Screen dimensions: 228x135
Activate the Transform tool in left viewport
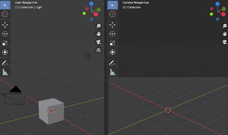tap(5, 52)
